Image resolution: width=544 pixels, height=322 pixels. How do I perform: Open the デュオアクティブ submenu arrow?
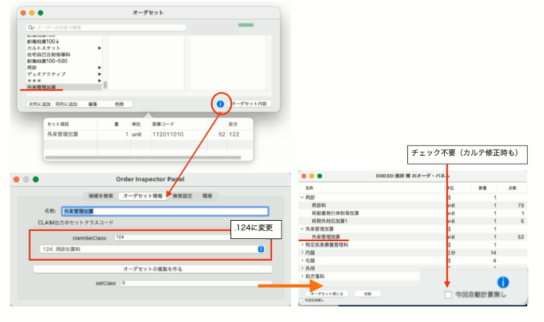[100, 73]
